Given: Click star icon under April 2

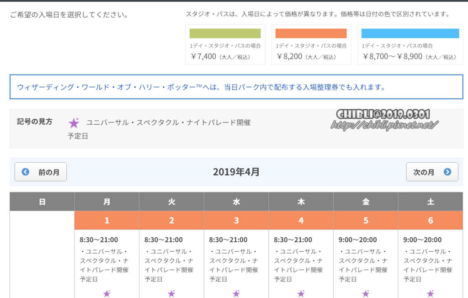Looking at the screenshot, I should [172, 293].
